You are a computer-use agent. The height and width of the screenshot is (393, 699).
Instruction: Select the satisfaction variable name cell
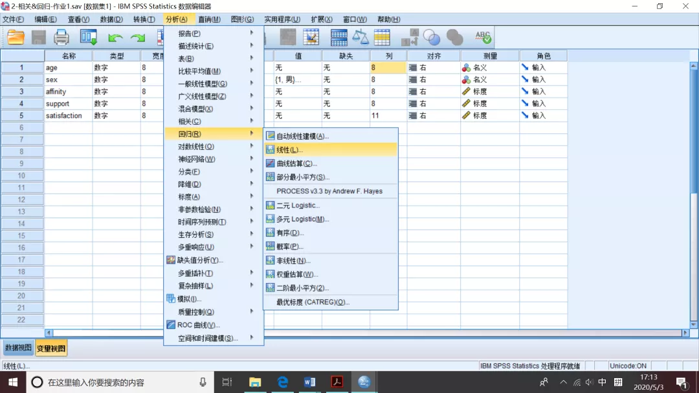pyautogui.click(x=68, y=116)
